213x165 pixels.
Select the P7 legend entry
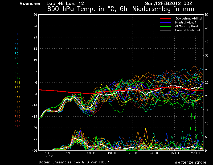[17, 63]
